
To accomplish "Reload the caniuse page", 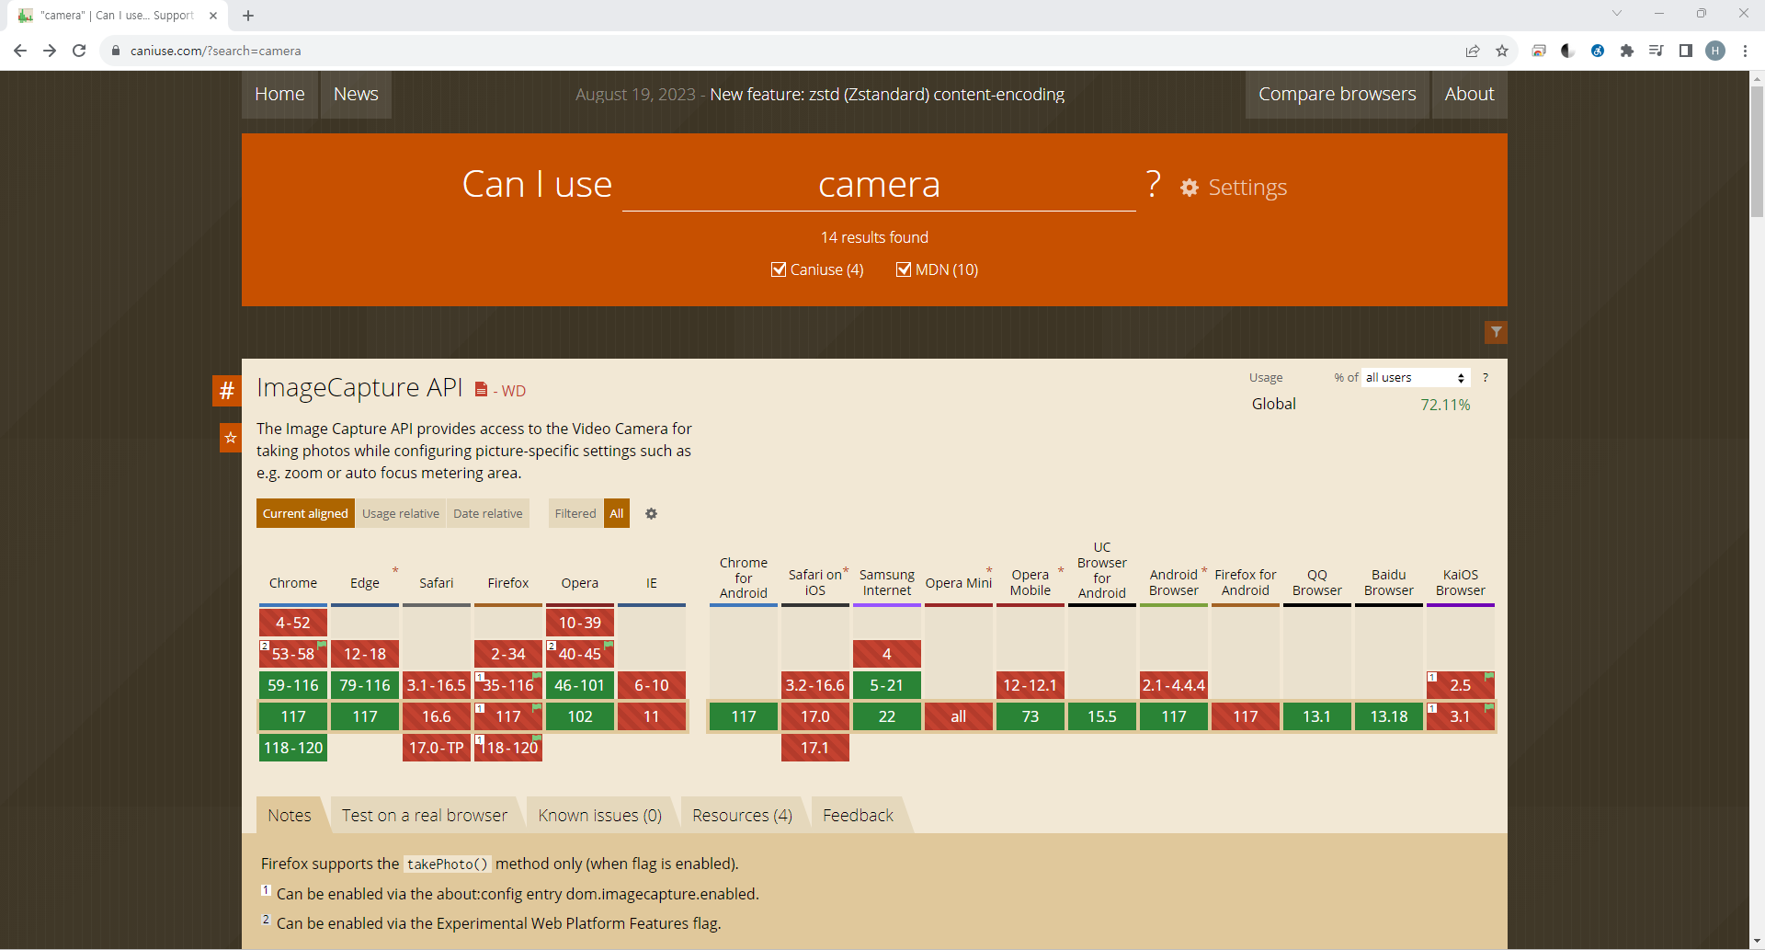I will click(79, 51).
